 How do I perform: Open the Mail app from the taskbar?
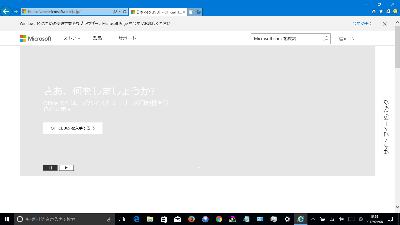click(x=177, y=219)
